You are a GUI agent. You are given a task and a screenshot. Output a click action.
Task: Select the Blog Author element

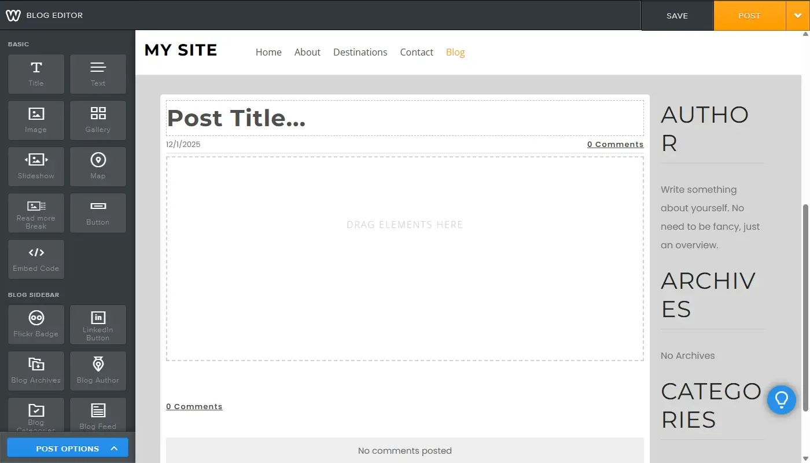98,370
